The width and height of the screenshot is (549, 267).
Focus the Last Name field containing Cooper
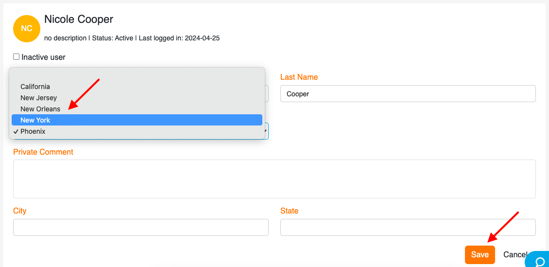[408, 94]
